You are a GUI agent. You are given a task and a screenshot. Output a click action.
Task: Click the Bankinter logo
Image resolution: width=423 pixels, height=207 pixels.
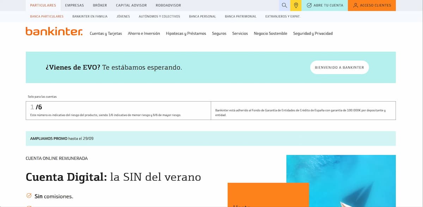(x=54, y=31)
